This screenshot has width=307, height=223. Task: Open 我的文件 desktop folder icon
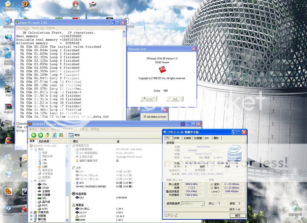tap(8, 6)
